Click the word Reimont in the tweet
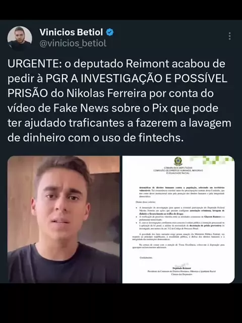Image resolution: width=242 pixels, height=323 pixels. (x=147, y=64)
